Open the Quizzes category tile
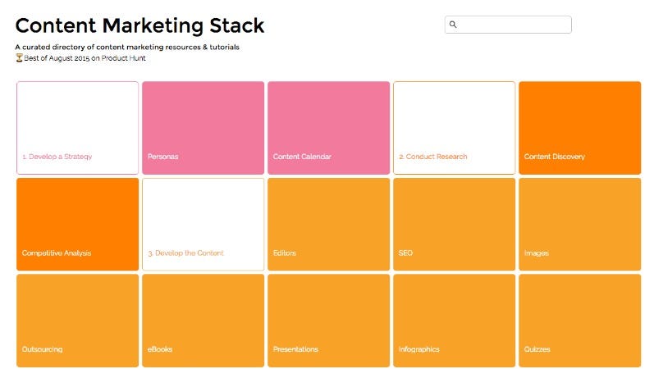This screenshot has height=369, width=654. (579, 320)
